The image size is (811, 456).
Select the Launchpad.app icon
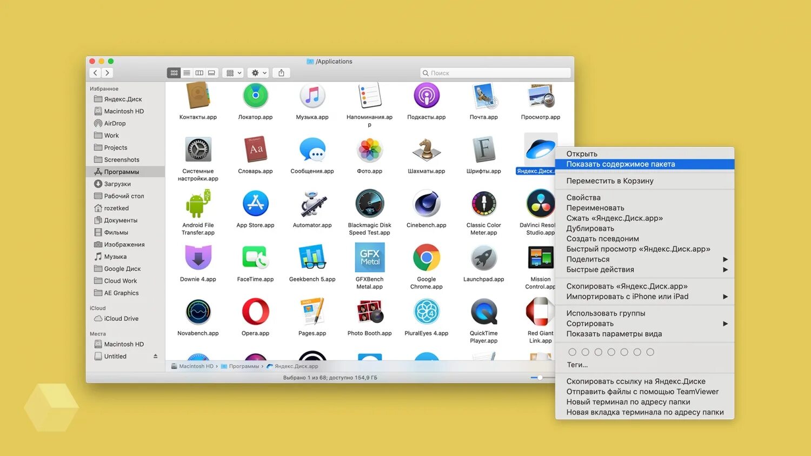coord(483,258)
